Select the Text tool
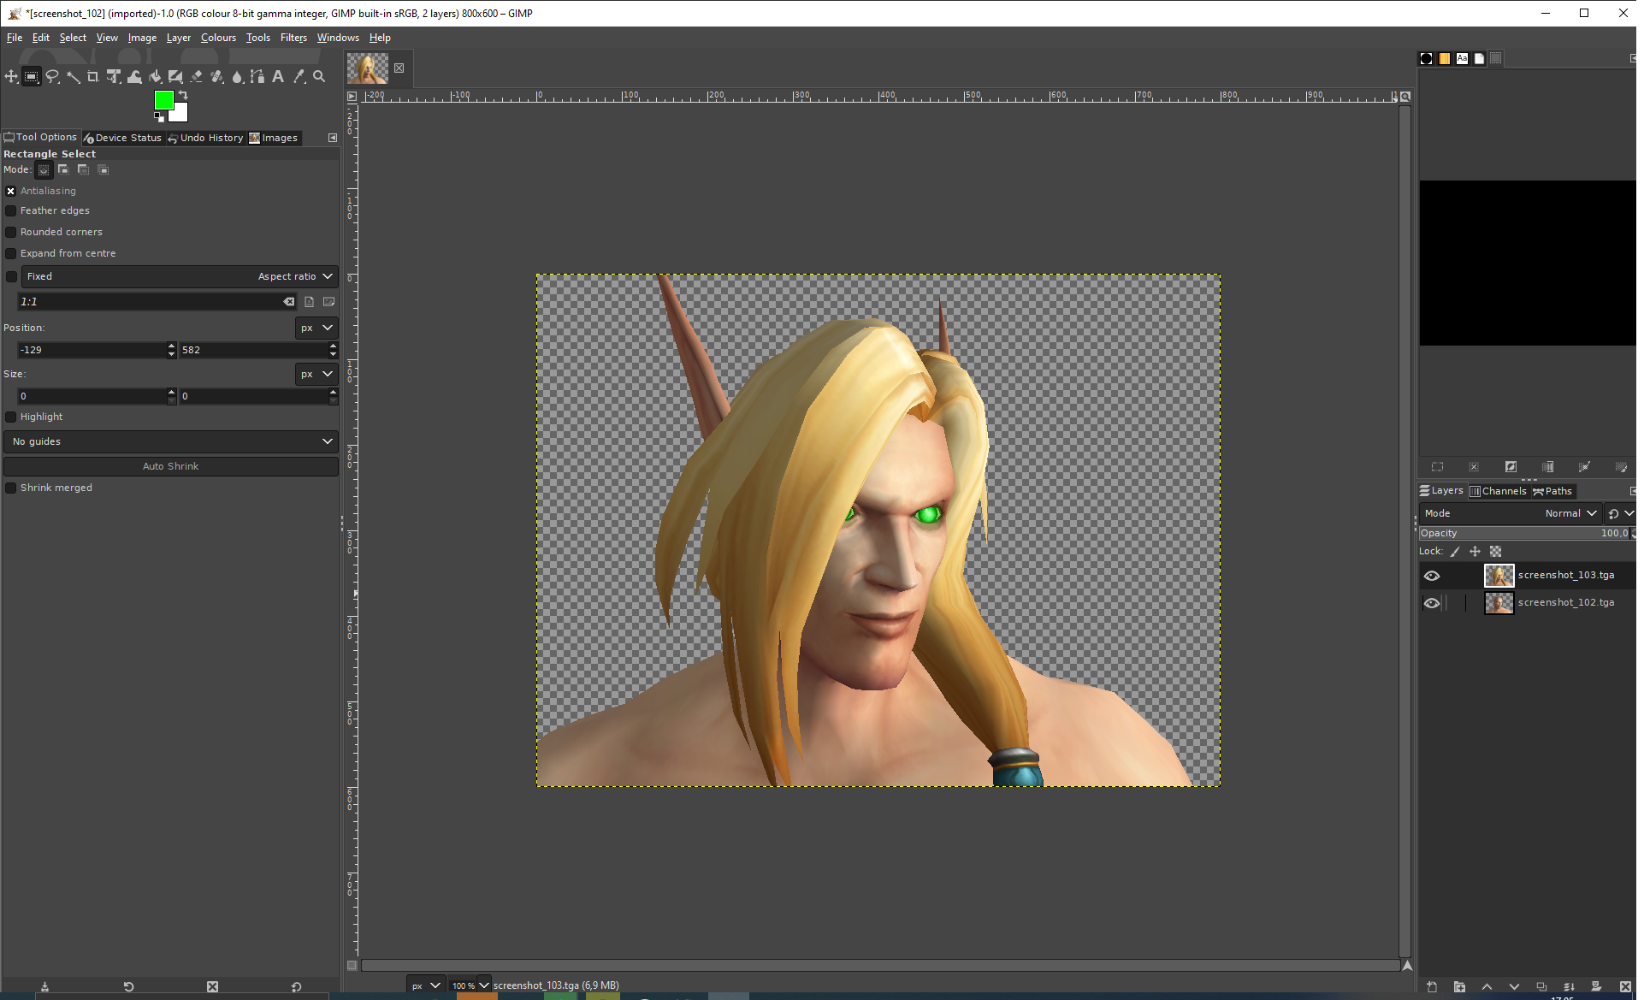 click(x=278, y=77)
